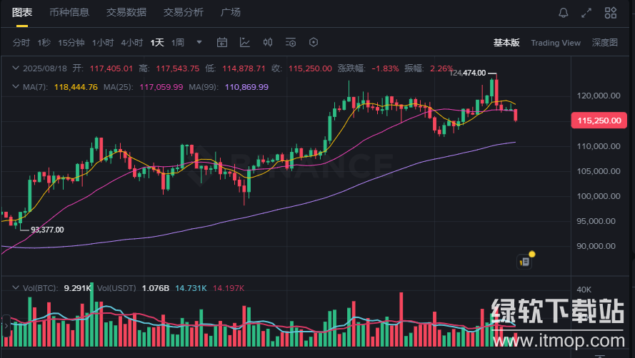Click the calendar date-jump icon
This screenshot has width=635, height=358.
(x=222, y=43)
